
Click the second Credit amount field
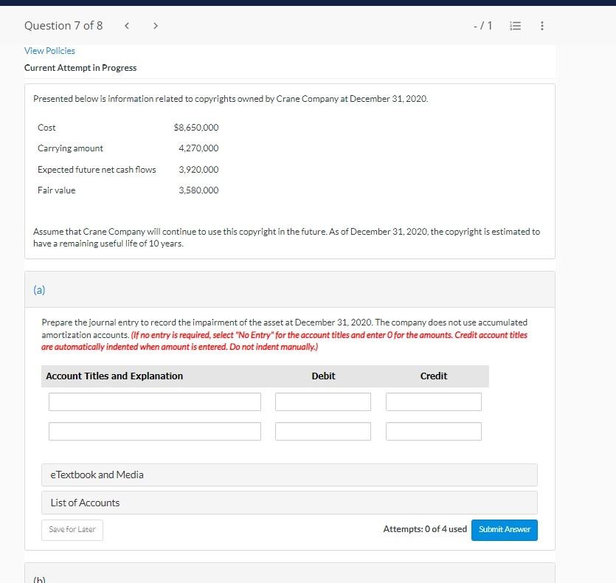[433, 431]
